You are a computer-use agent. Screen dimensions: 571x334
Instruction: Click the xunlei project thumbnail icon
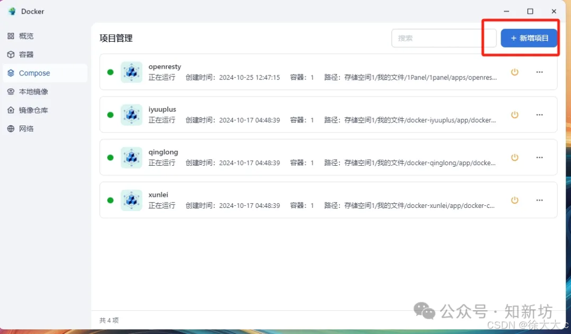click(x=131, y=200)
